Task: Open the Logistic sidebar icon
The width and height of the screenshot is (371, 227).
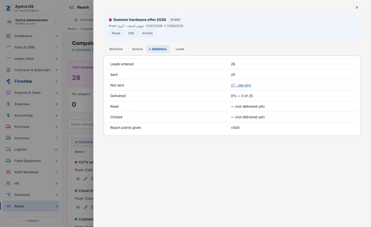Action: (8, 149)
